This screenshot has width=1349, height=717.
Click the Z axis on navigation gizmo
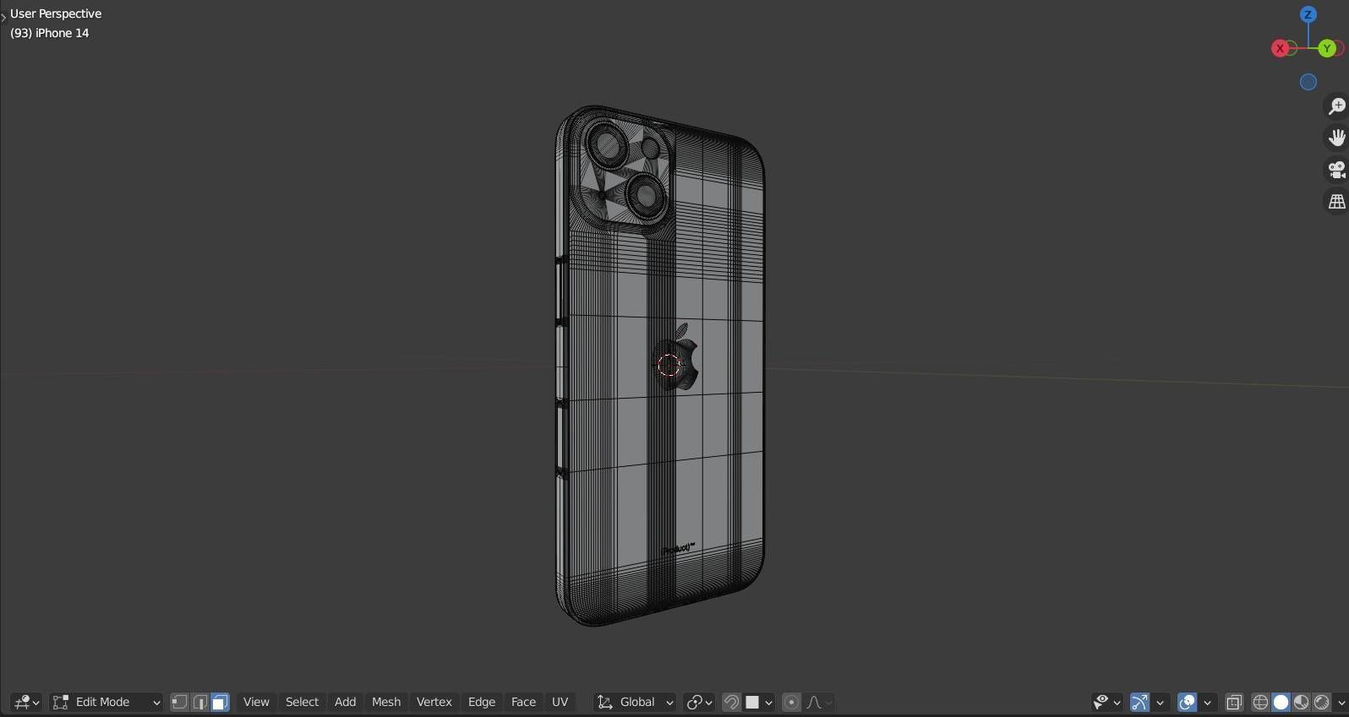[1308, 14]
